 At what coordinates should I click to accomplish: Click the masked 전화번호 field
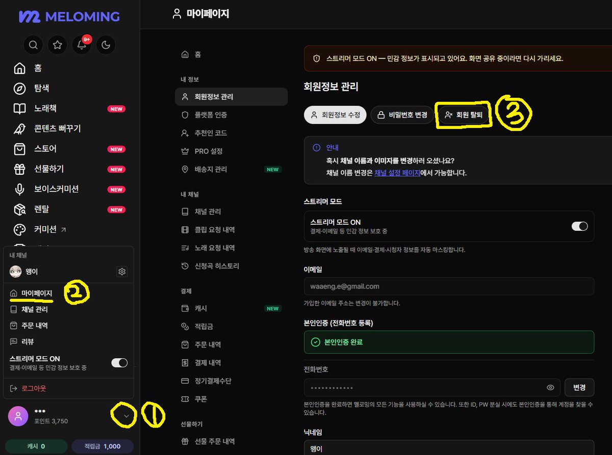pyautogui.click(x=432, y=388)
